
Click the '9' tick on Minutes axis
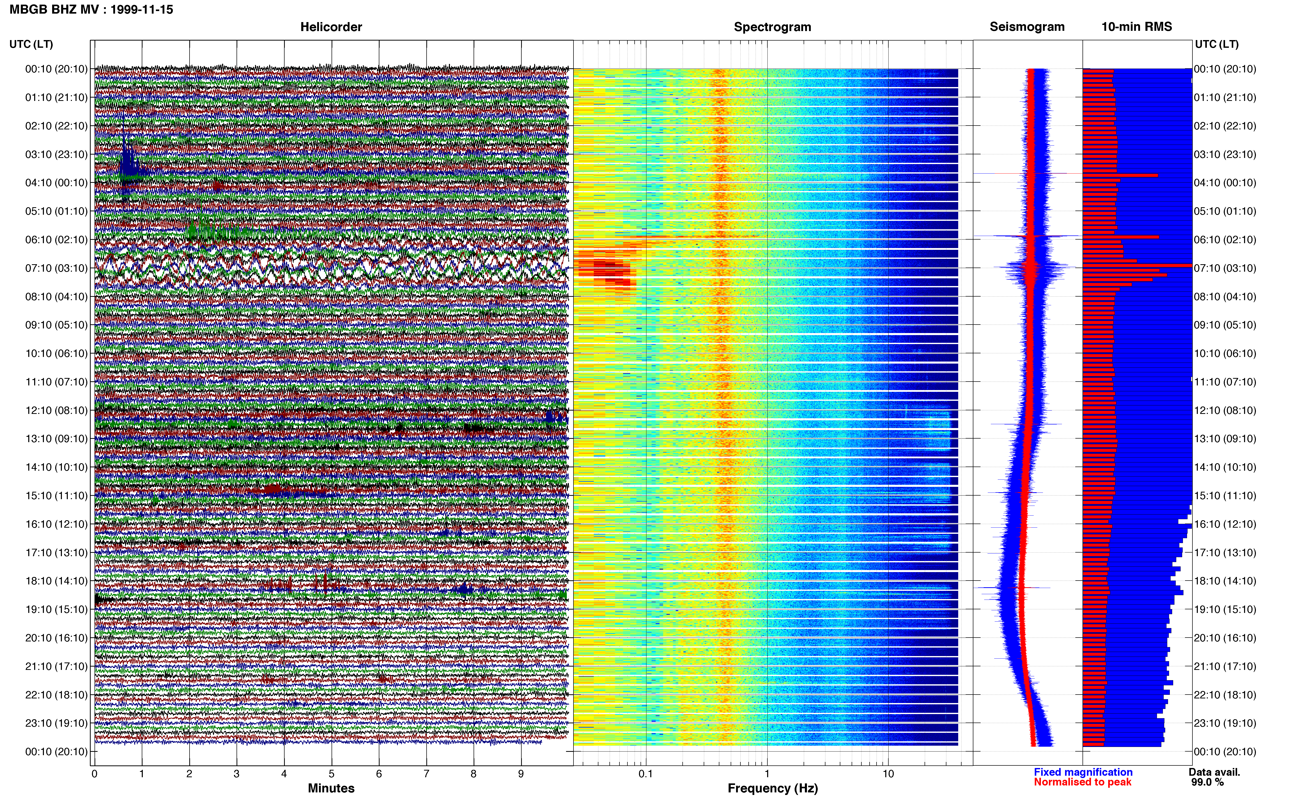pyautogui.click(x=521, y=773)
